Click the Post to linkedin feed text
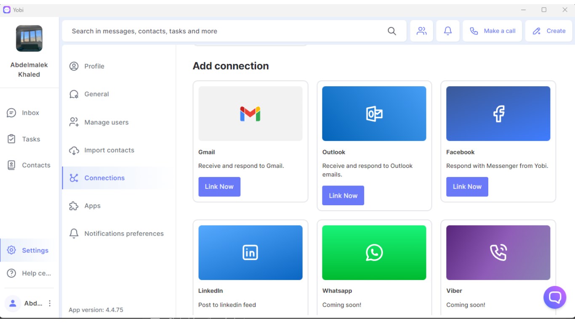Screen dimensions: 575x323 point(227,305)
